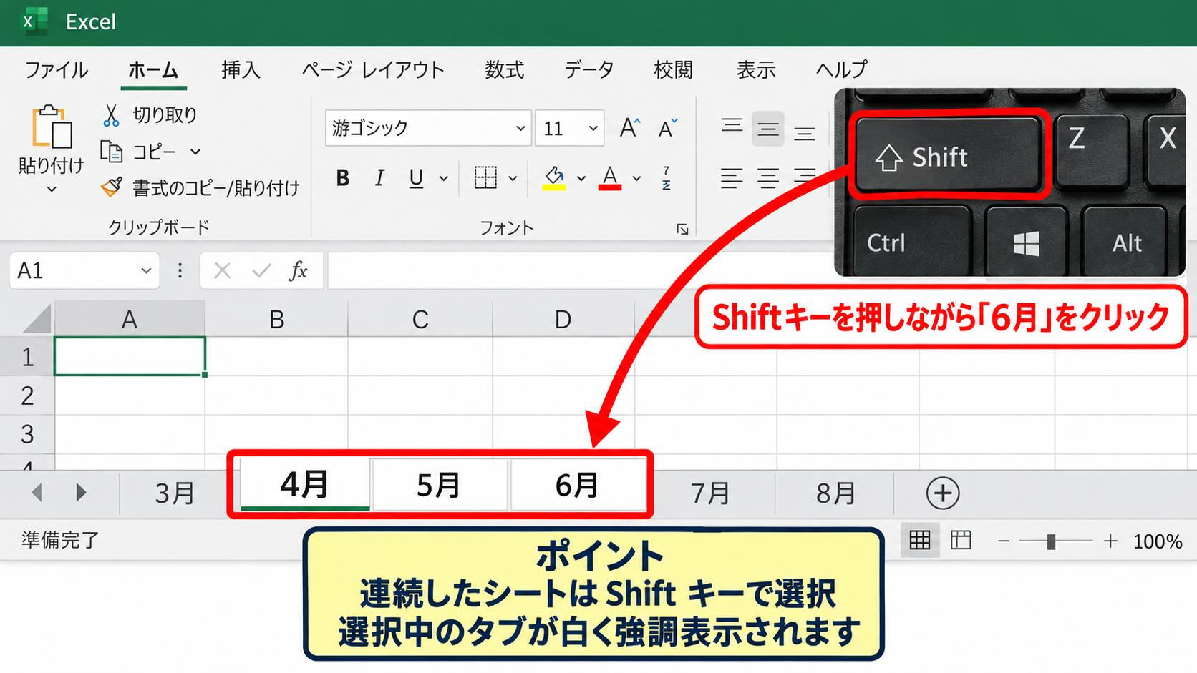The width and height of the screenshot is (1197, 673).
Task: Toggle Underline formatting
Action: tap(416, 177)
